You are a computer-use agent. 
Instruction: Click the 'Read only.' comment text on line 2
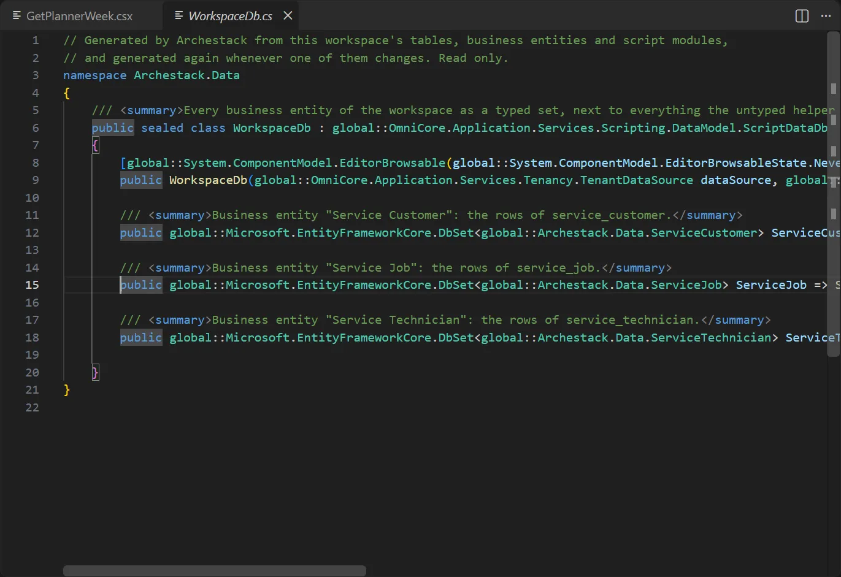pyautogui.click(x=474, y=58)
